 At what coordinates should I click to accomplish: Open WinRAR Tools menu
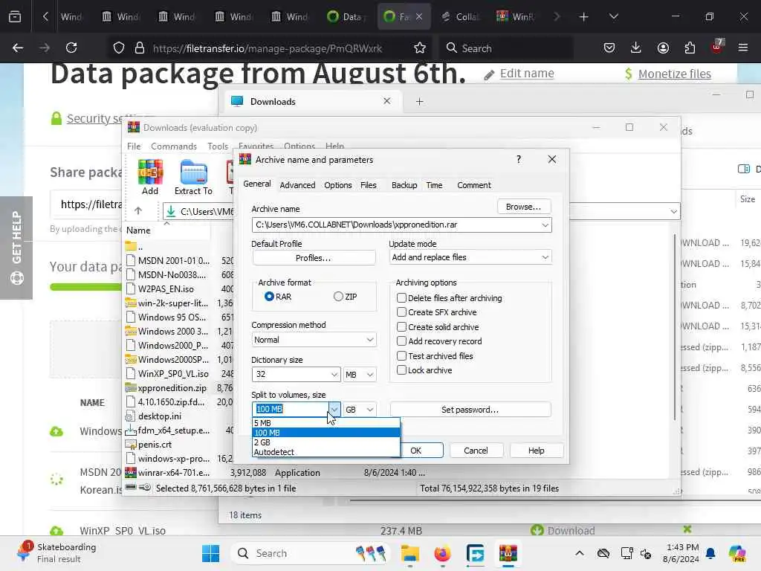click(x=218, y=146)
